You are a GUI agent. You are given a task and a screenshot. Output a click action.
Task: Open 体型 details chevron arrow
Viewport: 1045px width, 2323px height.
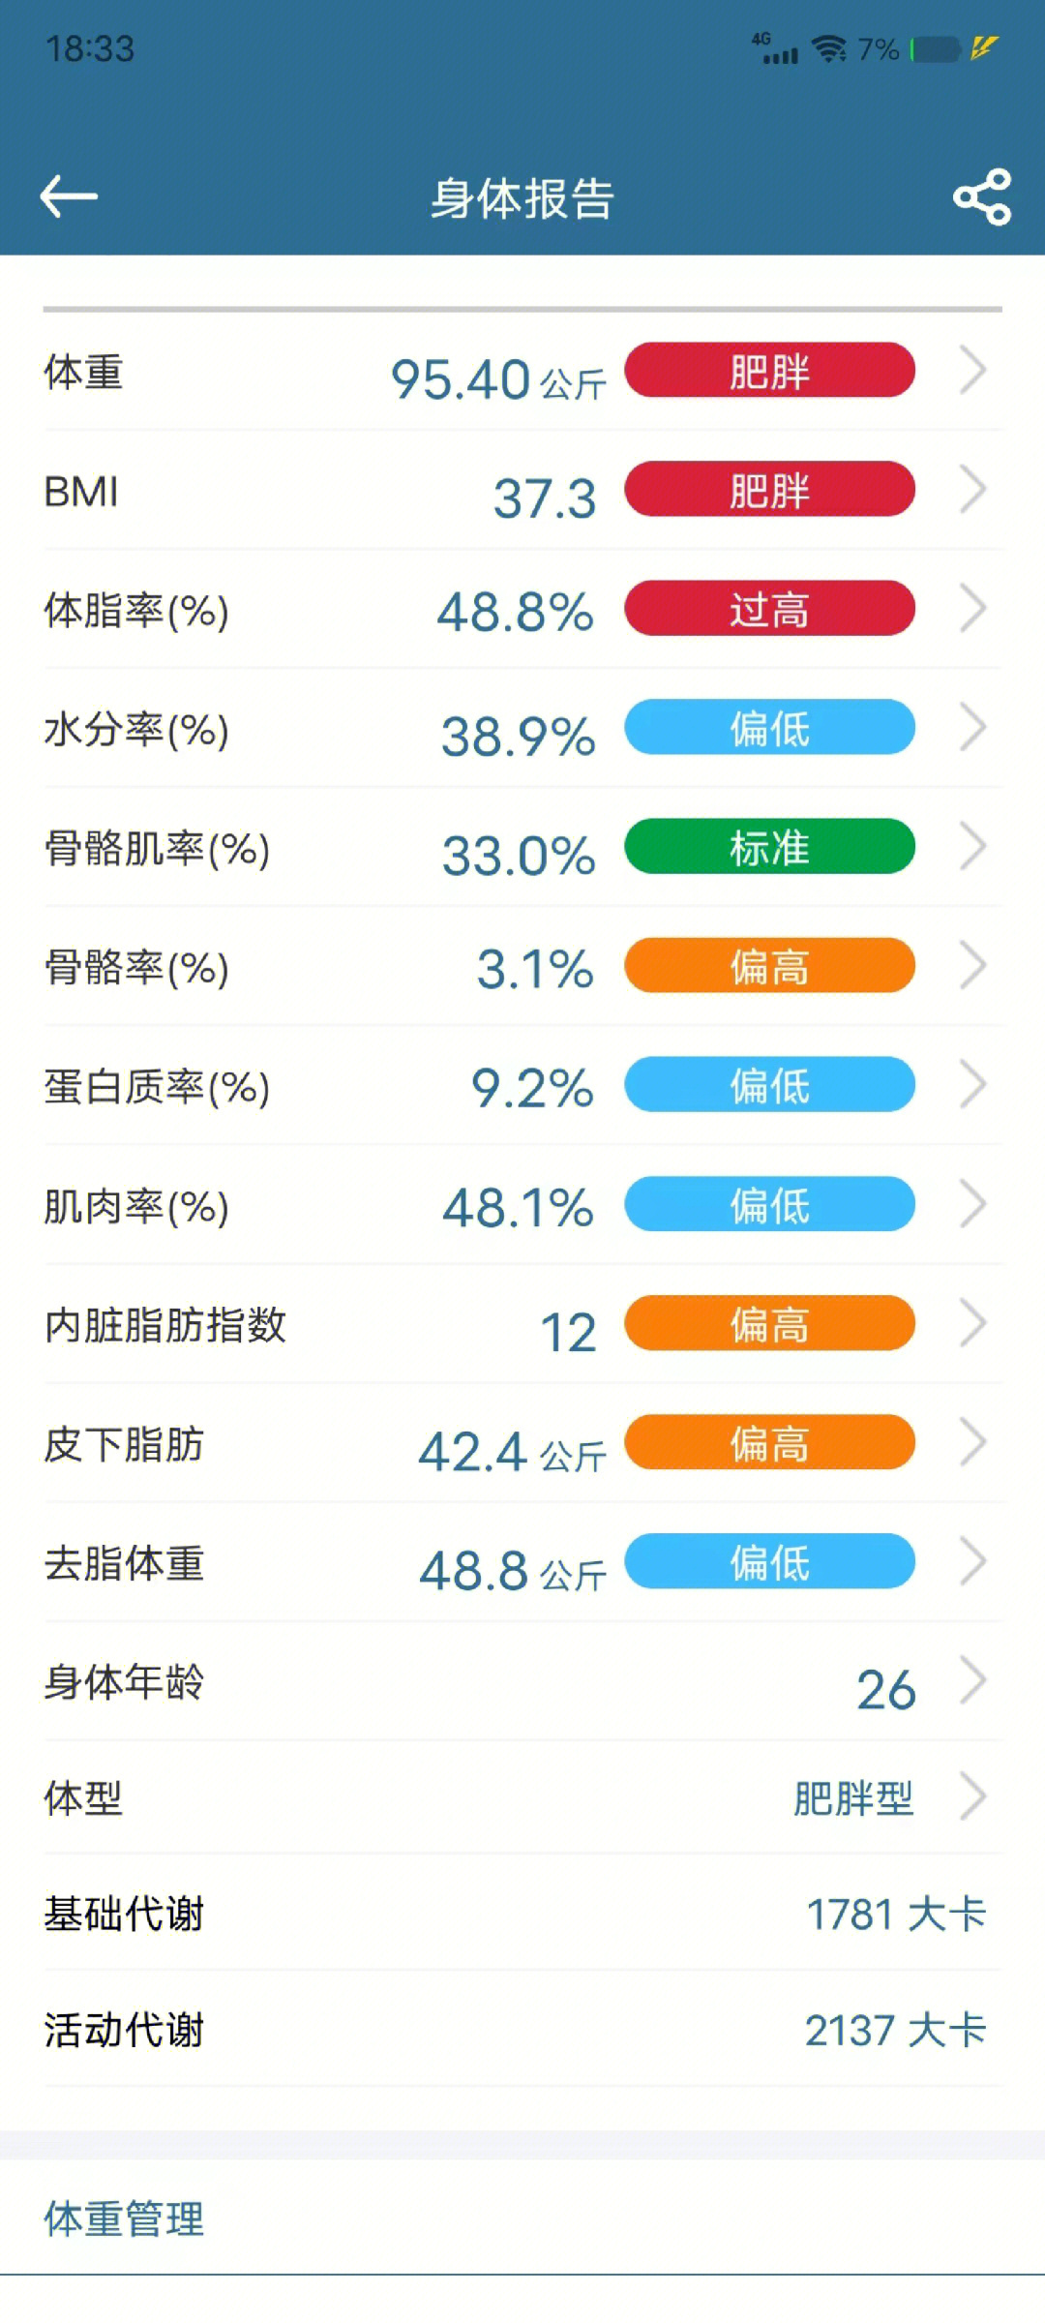pos(972,1796)
